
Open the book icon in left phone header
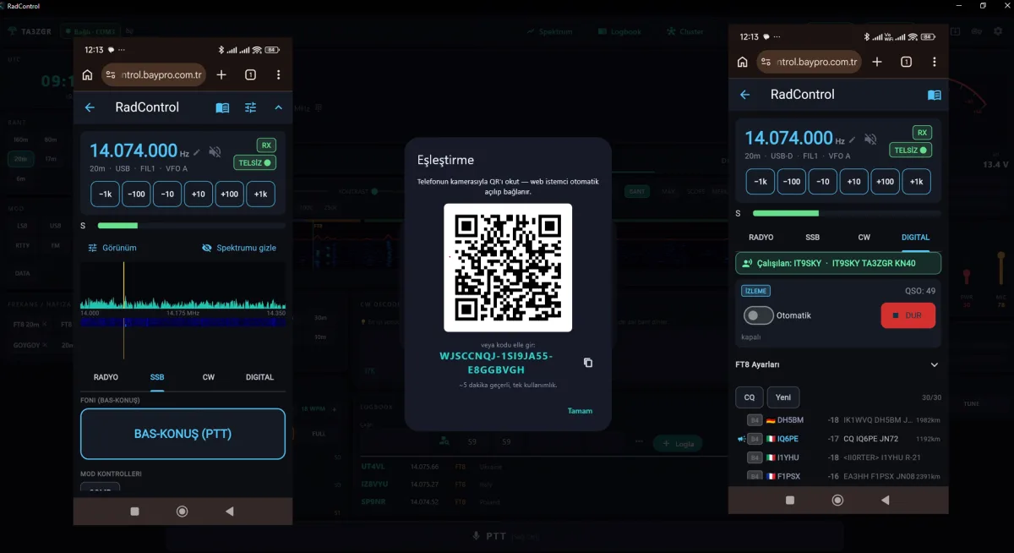click(x=222, y=107)
